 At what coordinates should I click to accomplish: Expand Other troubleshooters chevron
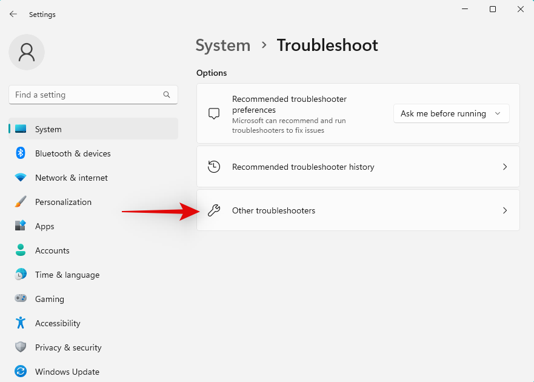click(x=505, y=210)
